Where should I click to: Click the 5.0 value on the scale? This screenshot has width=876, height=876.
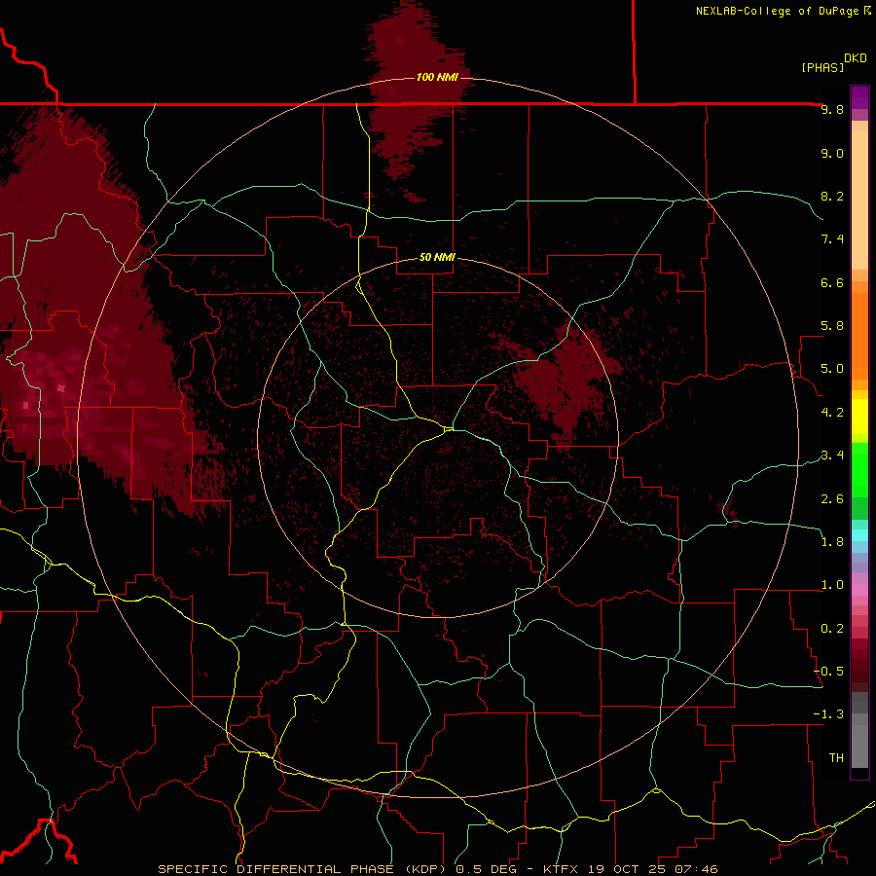[832, 369]
